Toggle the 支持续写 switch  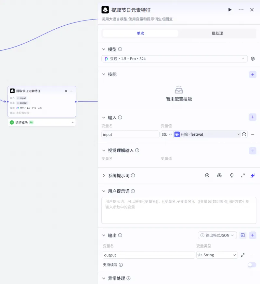tap(252, 265)
